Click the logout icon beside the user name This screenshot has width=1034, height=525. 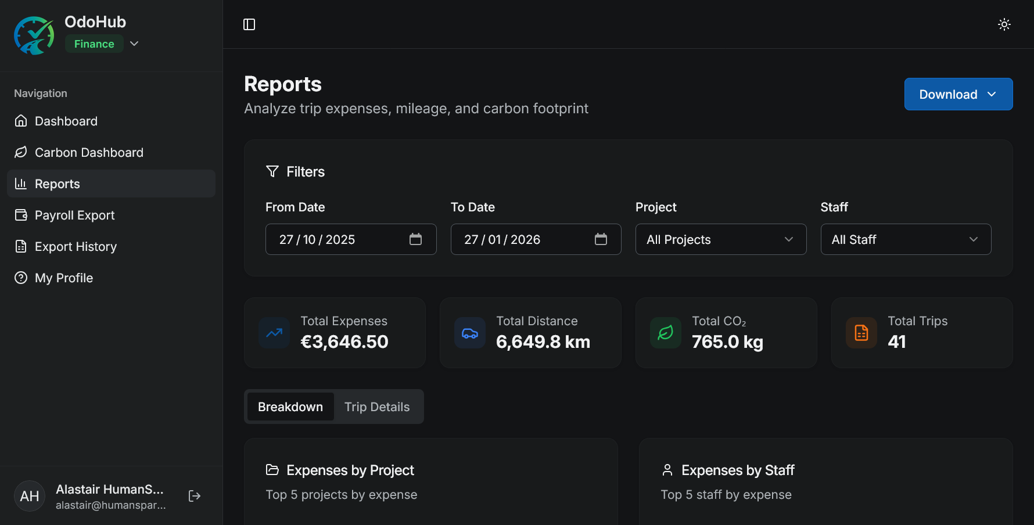pos(195,496)
